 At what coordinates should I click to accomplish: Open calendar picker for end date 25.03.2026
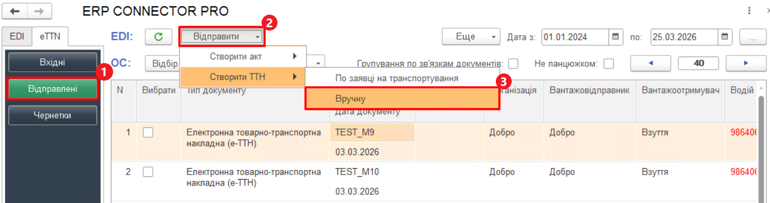[725, 37]
